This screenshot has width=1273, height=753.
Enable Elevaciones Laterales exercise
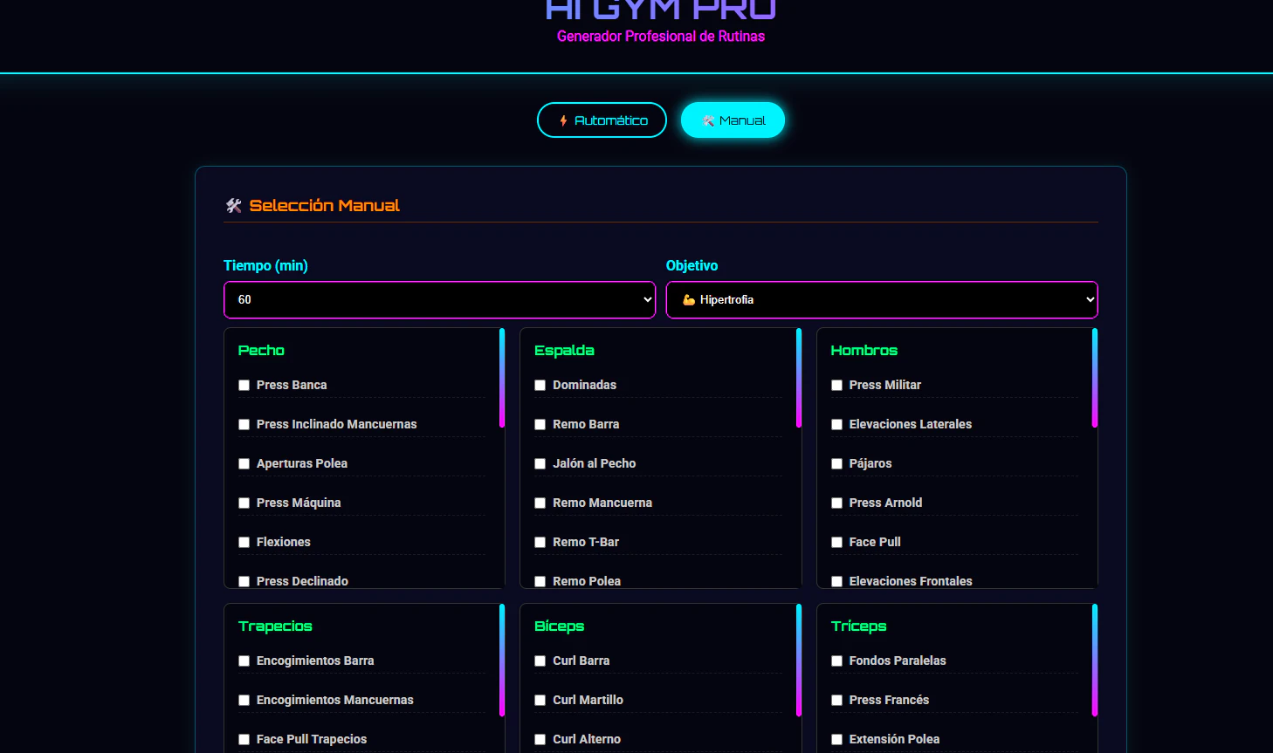837,424
